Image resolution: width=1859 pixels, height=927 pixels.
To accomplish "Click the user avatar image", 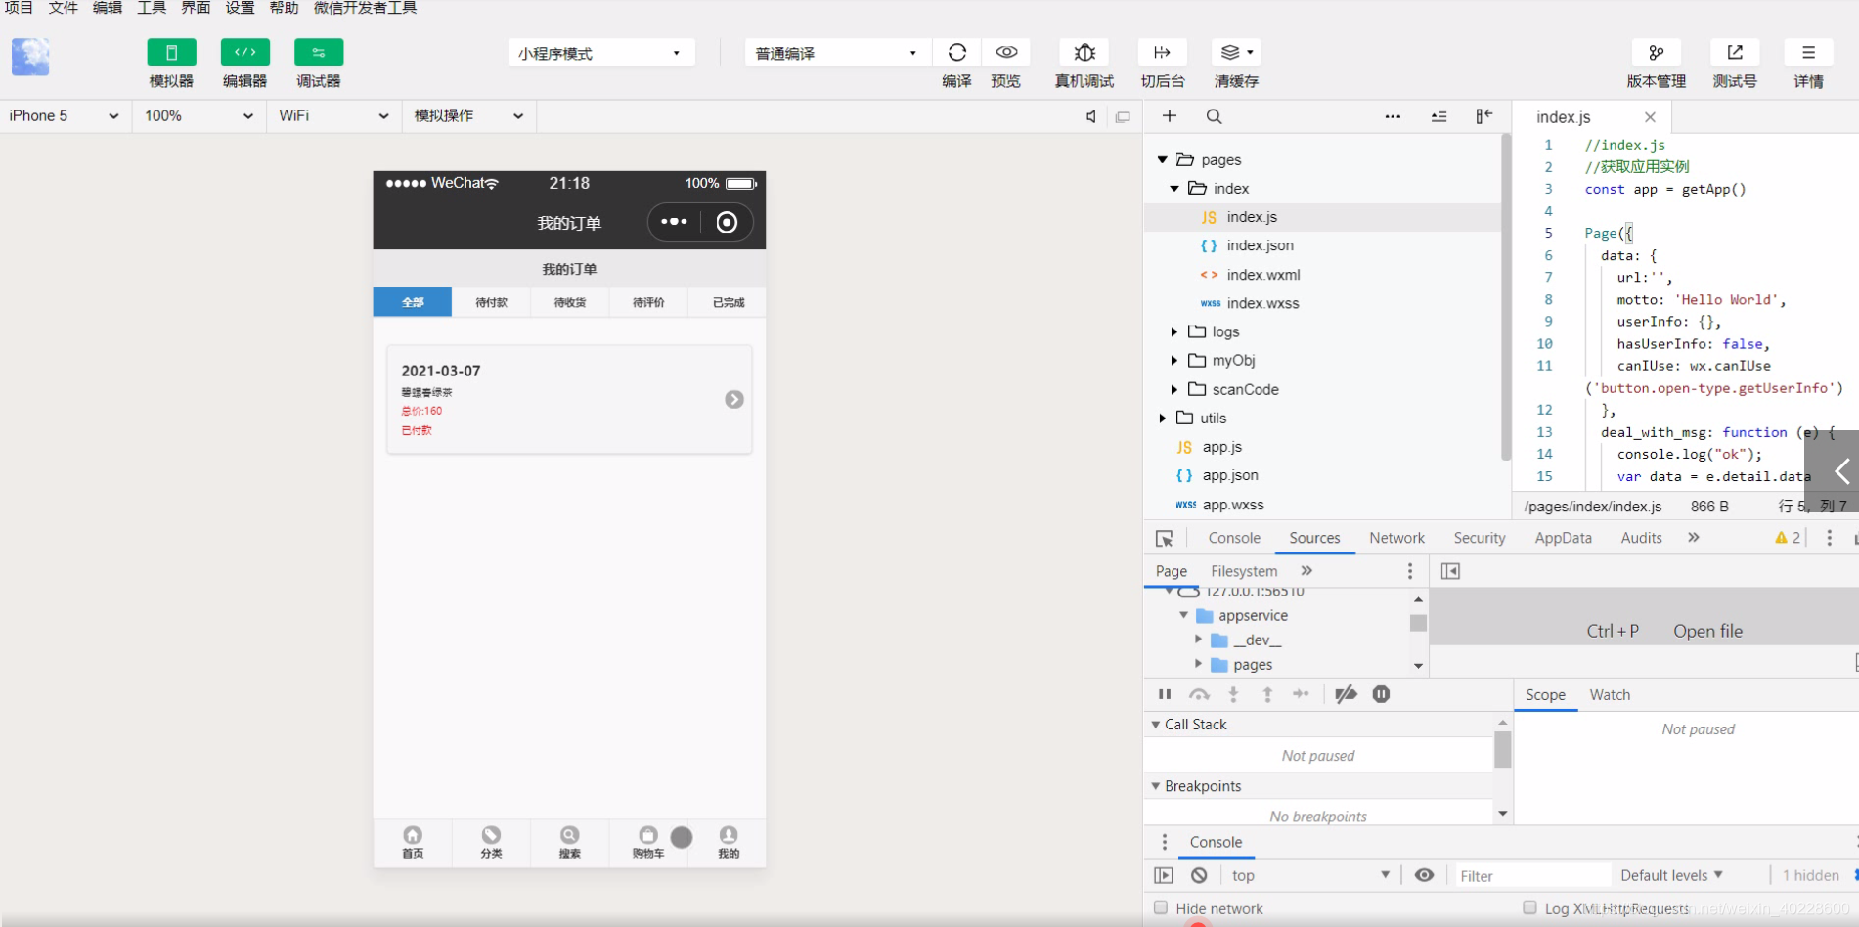I will pyautogui.click(x=30, y=57).
